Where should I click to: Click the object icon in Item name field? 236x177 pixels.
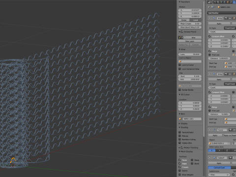coord(180,119)
